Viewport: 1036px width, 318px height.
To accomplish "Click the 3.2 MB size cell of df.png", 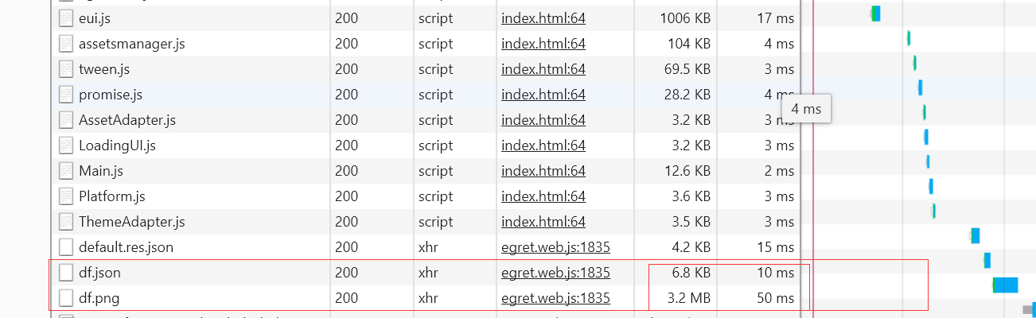I will [x=689, y=298].
